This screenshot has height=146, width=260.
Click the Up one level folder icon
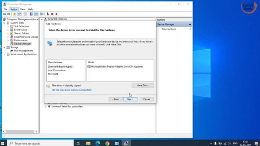[15, 14]
